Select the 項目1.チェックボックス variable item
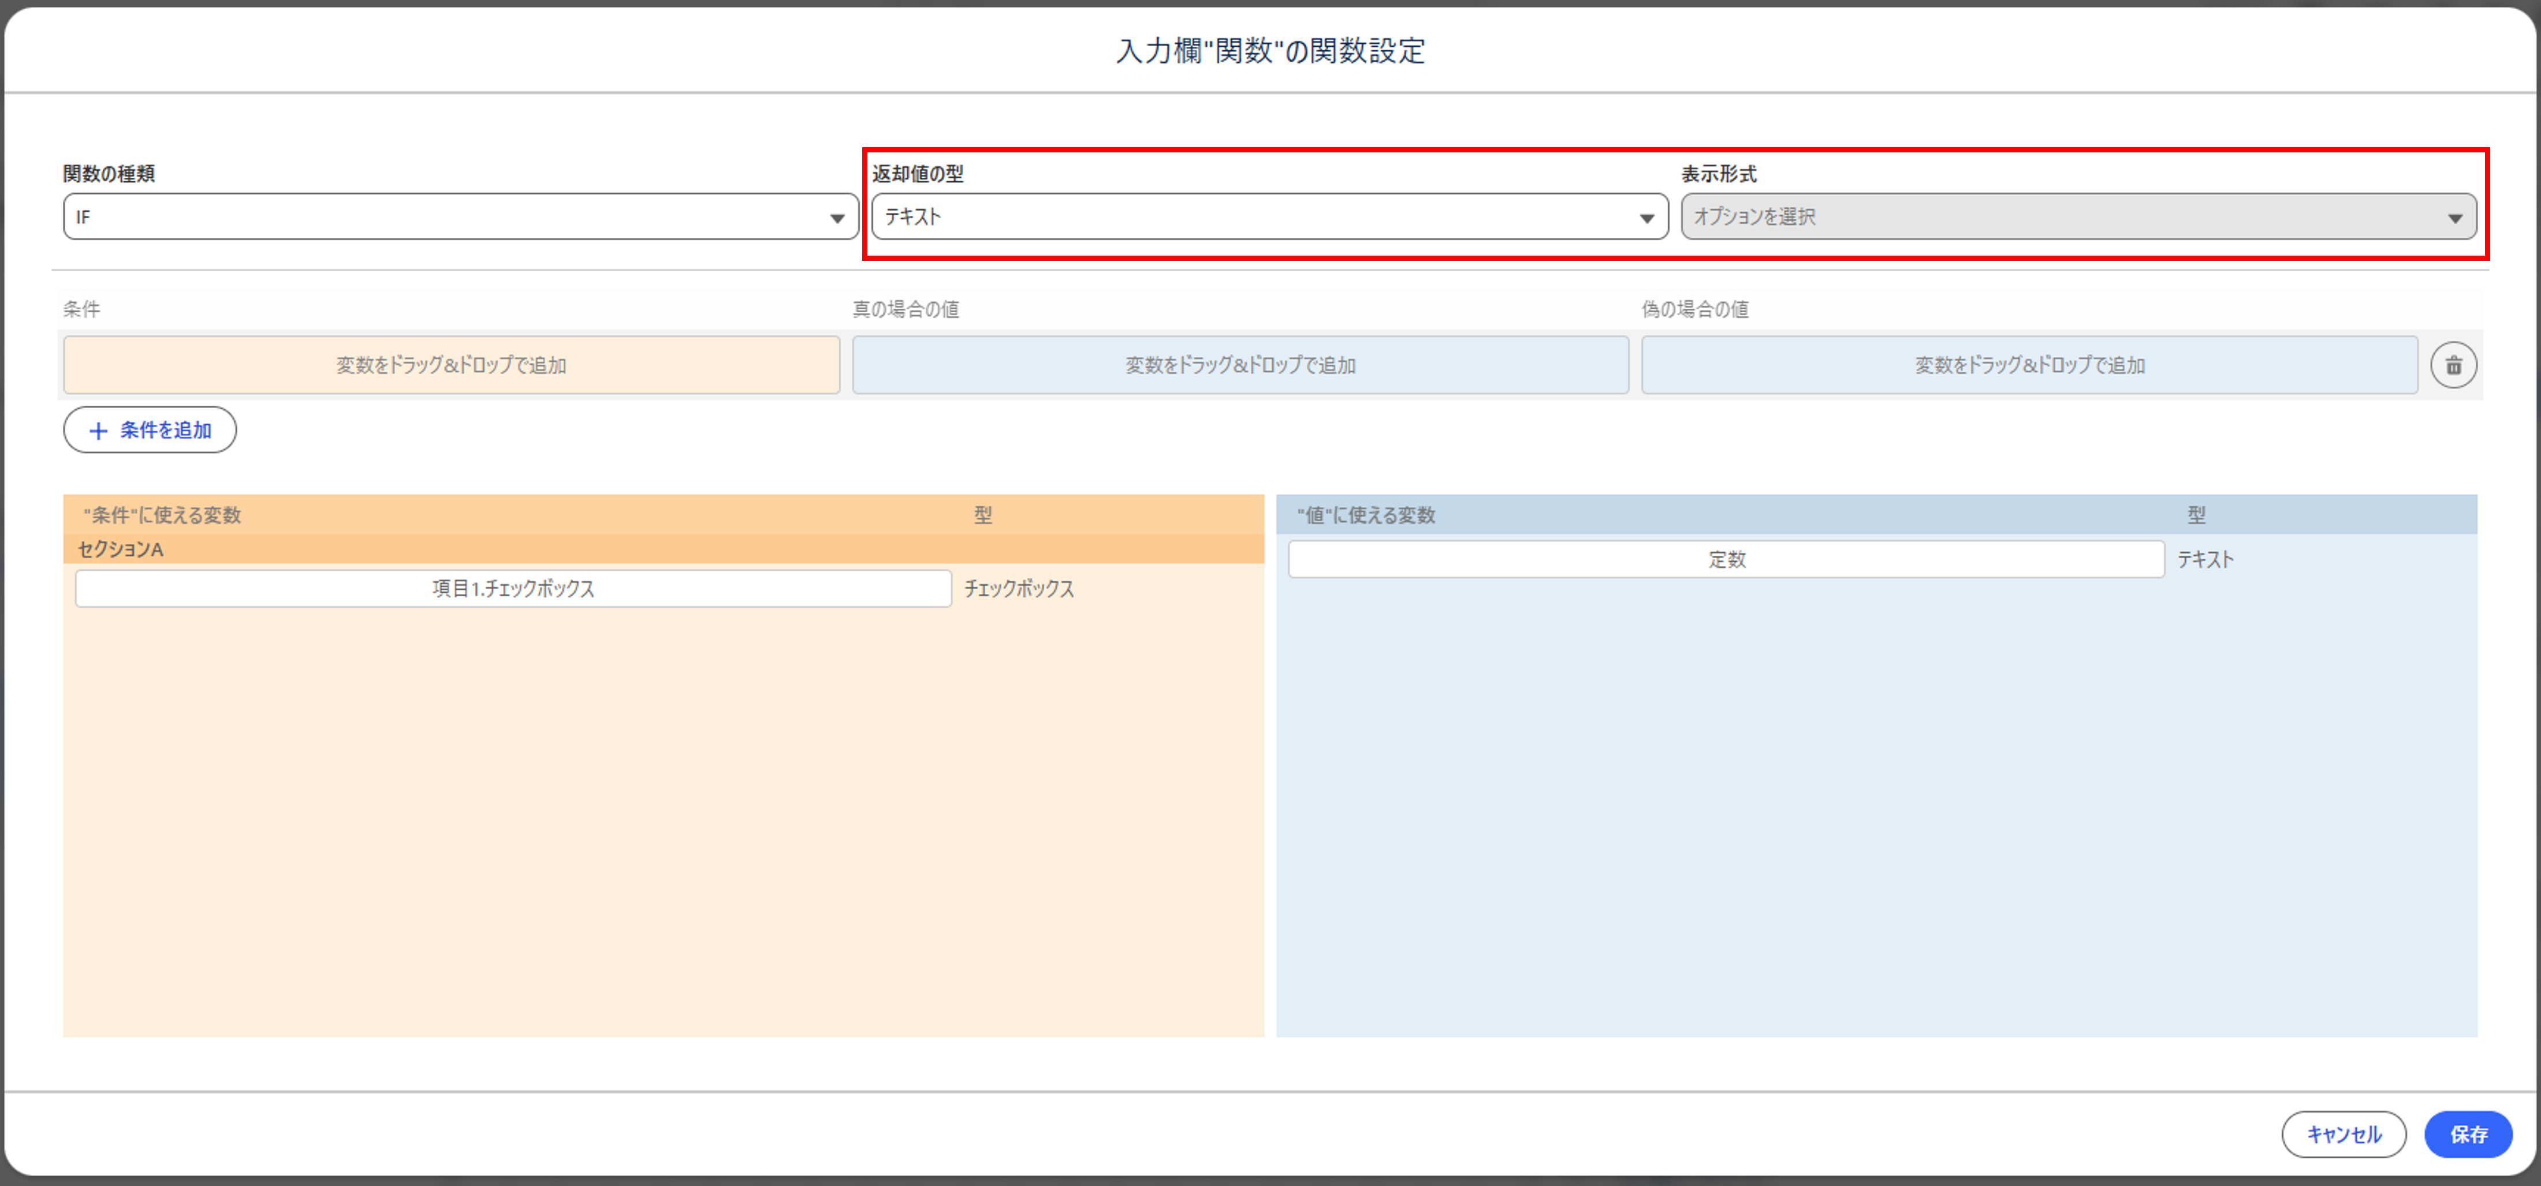Screen dimensions: 2541x1186 coord(513,589)
